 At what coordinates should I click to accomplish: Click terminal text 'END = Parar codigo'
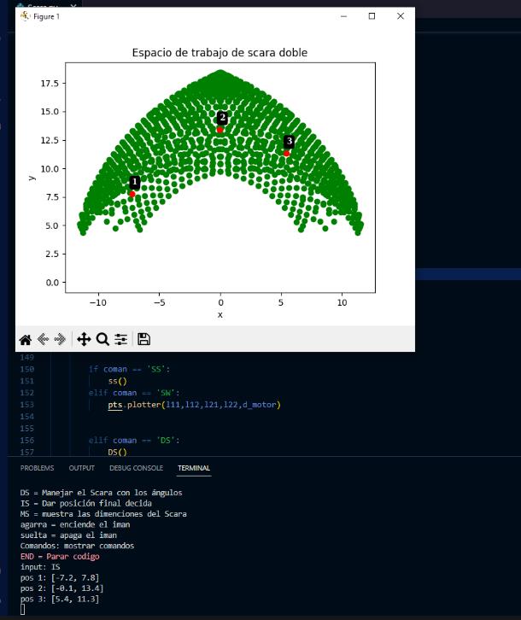click(60, 556)
